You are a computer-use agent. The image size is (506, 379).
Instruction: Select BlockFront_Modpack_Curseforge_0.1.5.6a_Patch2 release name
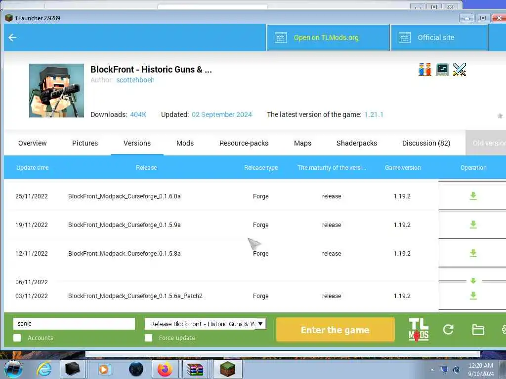point(135,296)
